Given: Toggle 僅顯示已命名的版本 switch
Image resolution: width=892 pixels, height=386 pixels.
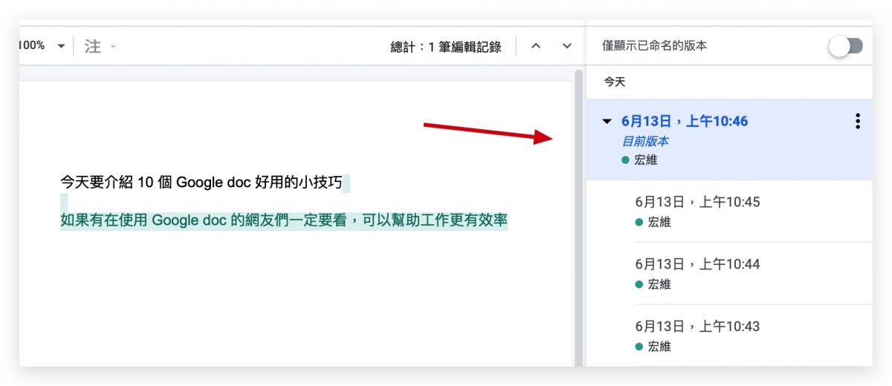Looking at the screenshot, I should pos(846,46).
